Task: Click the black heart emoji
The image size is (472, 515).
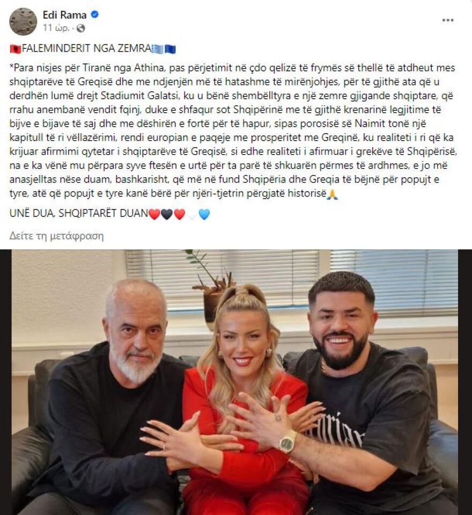Action: (x=167, y=214)
